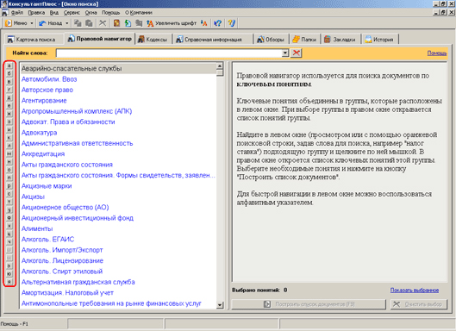Image resolution: width=456 pixels, height=331 pixels.
Task: Go back with the Назад button
Action: pos(51,23)
